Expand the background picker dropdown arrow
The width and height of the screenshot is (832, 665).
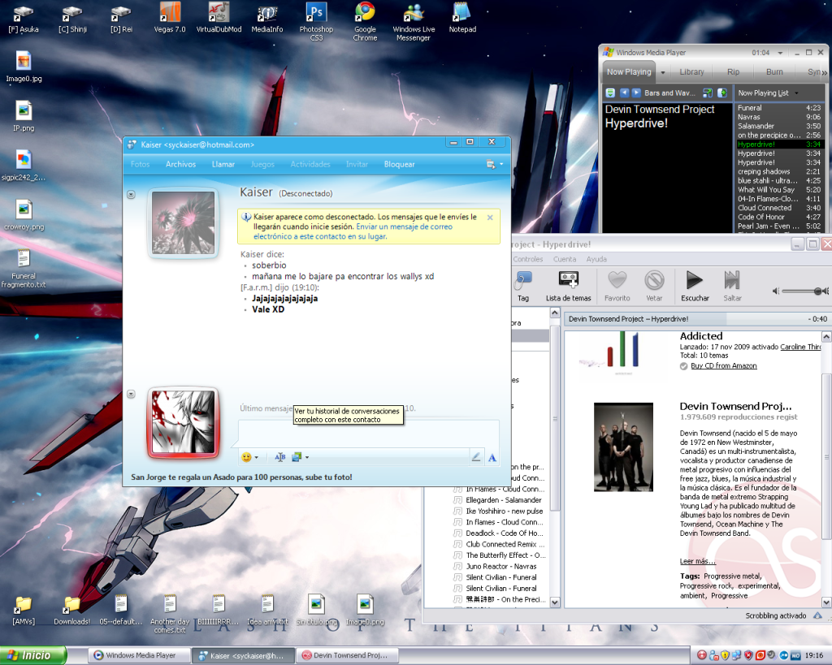(x=306, y=457)
